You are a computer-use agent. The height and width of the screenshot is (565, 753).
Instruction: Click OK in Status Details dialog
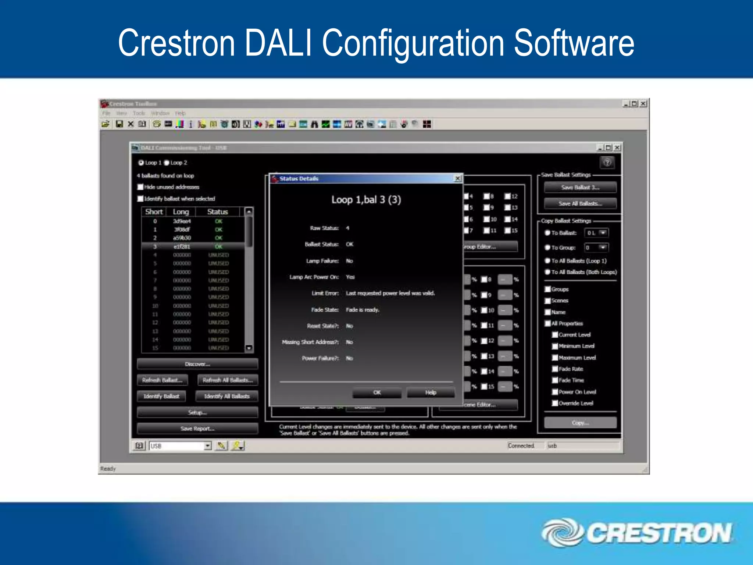tap(377, 392)
